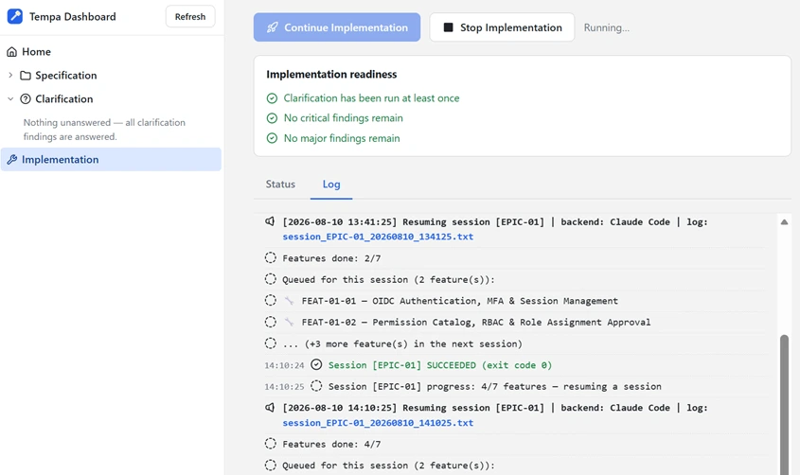This screenshot has height=475, width=800.
Task: Click dashed circle icon beside 'Features done: 2/7'
Action: (x=271, y=258)
